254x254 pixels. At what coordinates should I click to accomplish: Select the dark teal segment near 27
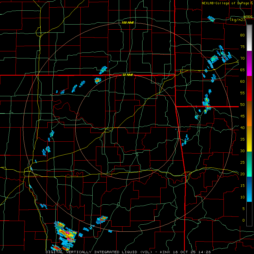point(249,157)
